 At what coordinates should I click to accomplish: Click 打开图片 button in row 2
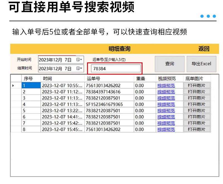click(x=197, y=92)
